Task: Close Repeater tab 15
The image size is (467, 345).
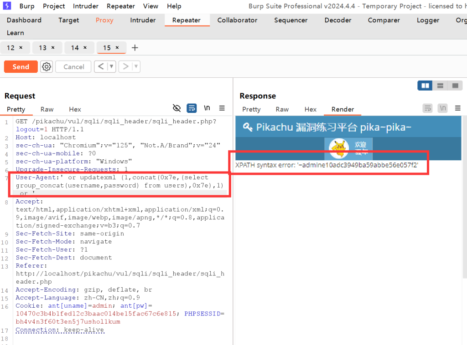Action: click(x=117, y=47)
